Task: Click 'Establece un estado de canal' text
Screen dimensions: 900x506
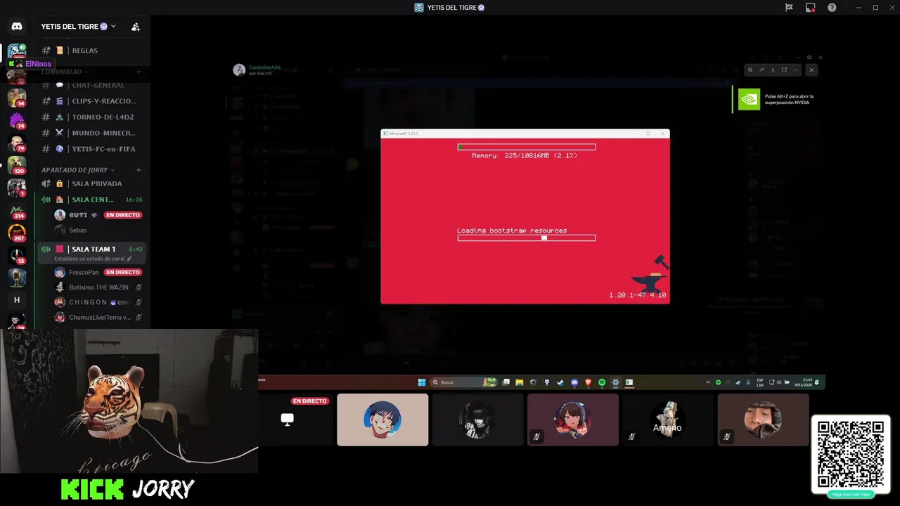Action: coord(89,259)
